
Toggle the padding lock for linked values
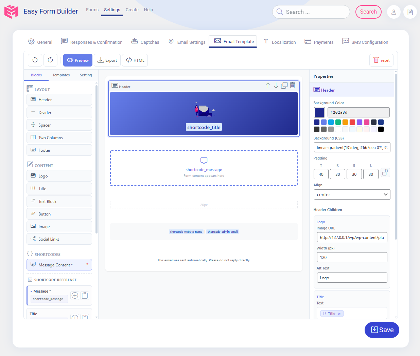click(x=385, y=172)
